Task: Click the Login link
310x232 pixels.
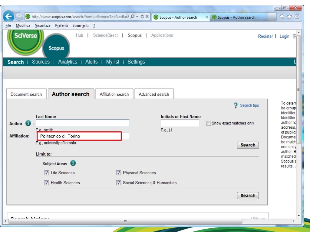Action: [x=284, y=36]
